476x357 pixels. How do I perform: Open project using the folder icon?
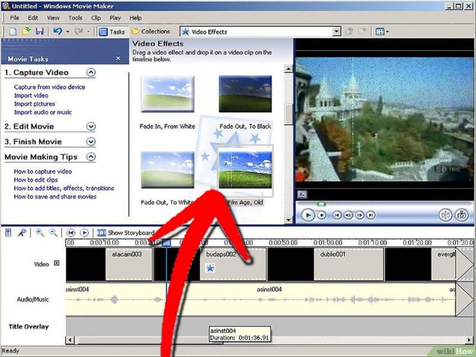(x=26, y=32)
